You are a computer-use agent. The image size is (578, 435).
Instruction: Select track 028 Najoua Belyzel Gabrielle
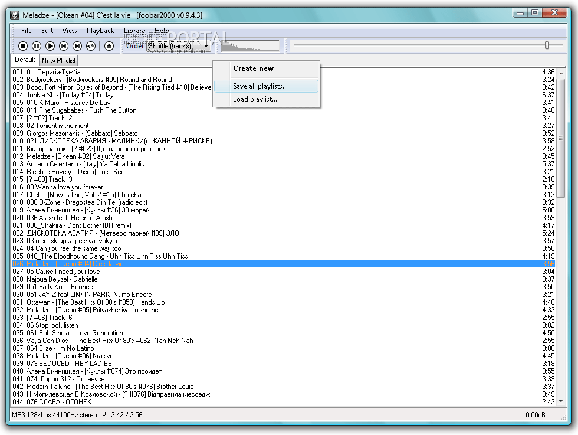pos(283,279)
